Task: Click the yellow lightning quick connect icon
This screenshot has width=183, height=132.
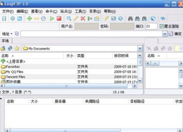Action: click(x=106, y=19)
